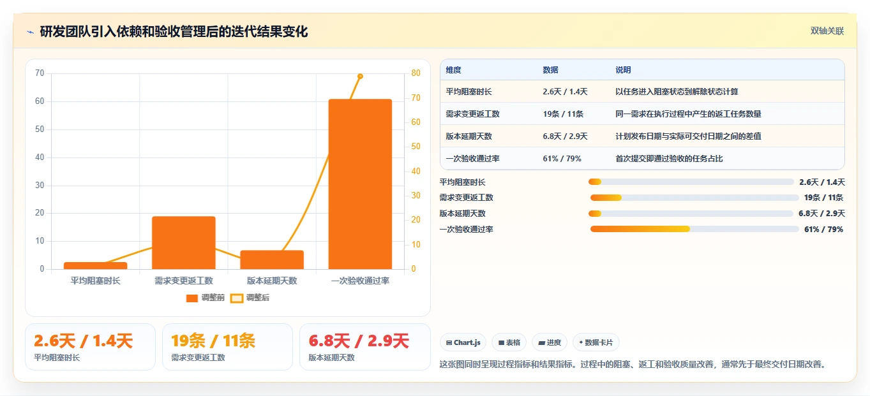The height and width of the screenshot is (396, 870).
Task: Click the 版本延期天数 progress bar
Action: (x=691, y=214)
